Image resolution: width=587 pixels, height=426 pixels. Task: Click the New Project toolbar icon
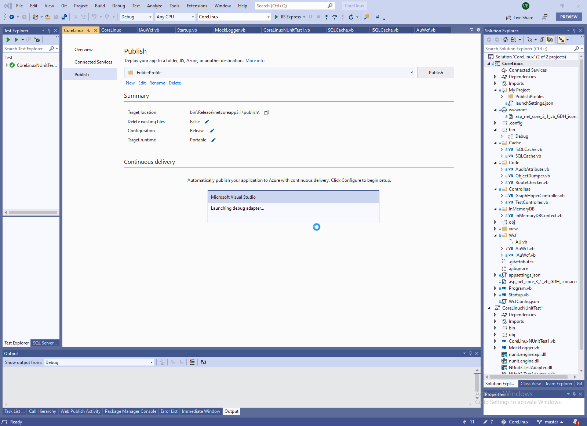35,17
